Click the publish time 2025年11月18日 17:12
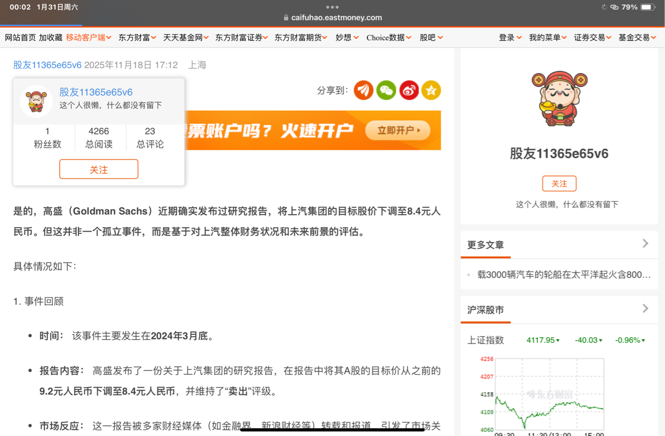665x436 pixels. pyautogui.click(x=131, y=65)
